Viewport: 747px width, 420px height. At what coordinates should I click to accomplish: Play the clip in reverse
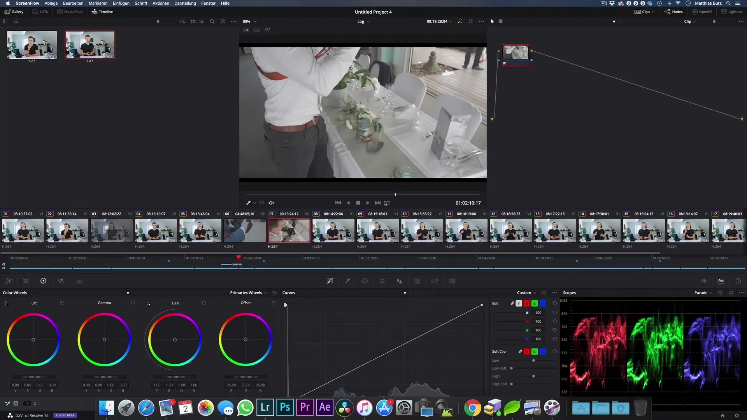coord(348,203)
